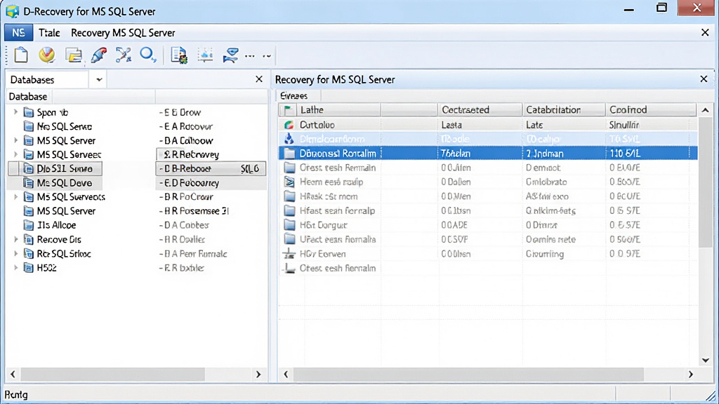Select the Ms SQL Deve tree item

click(64, 183)
